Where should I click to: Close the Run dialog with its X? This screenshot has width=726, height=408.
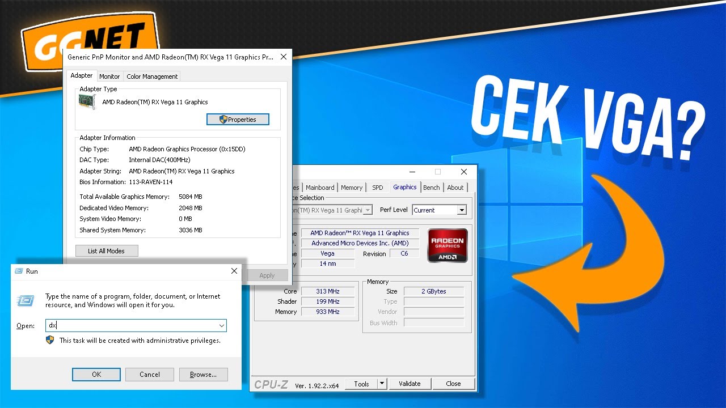[234, 271]
